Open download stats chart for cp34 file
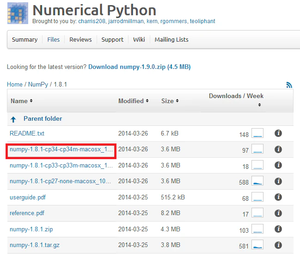Image resolution: width=300 pixels, height=254 pixels. [x=257, y=149]
